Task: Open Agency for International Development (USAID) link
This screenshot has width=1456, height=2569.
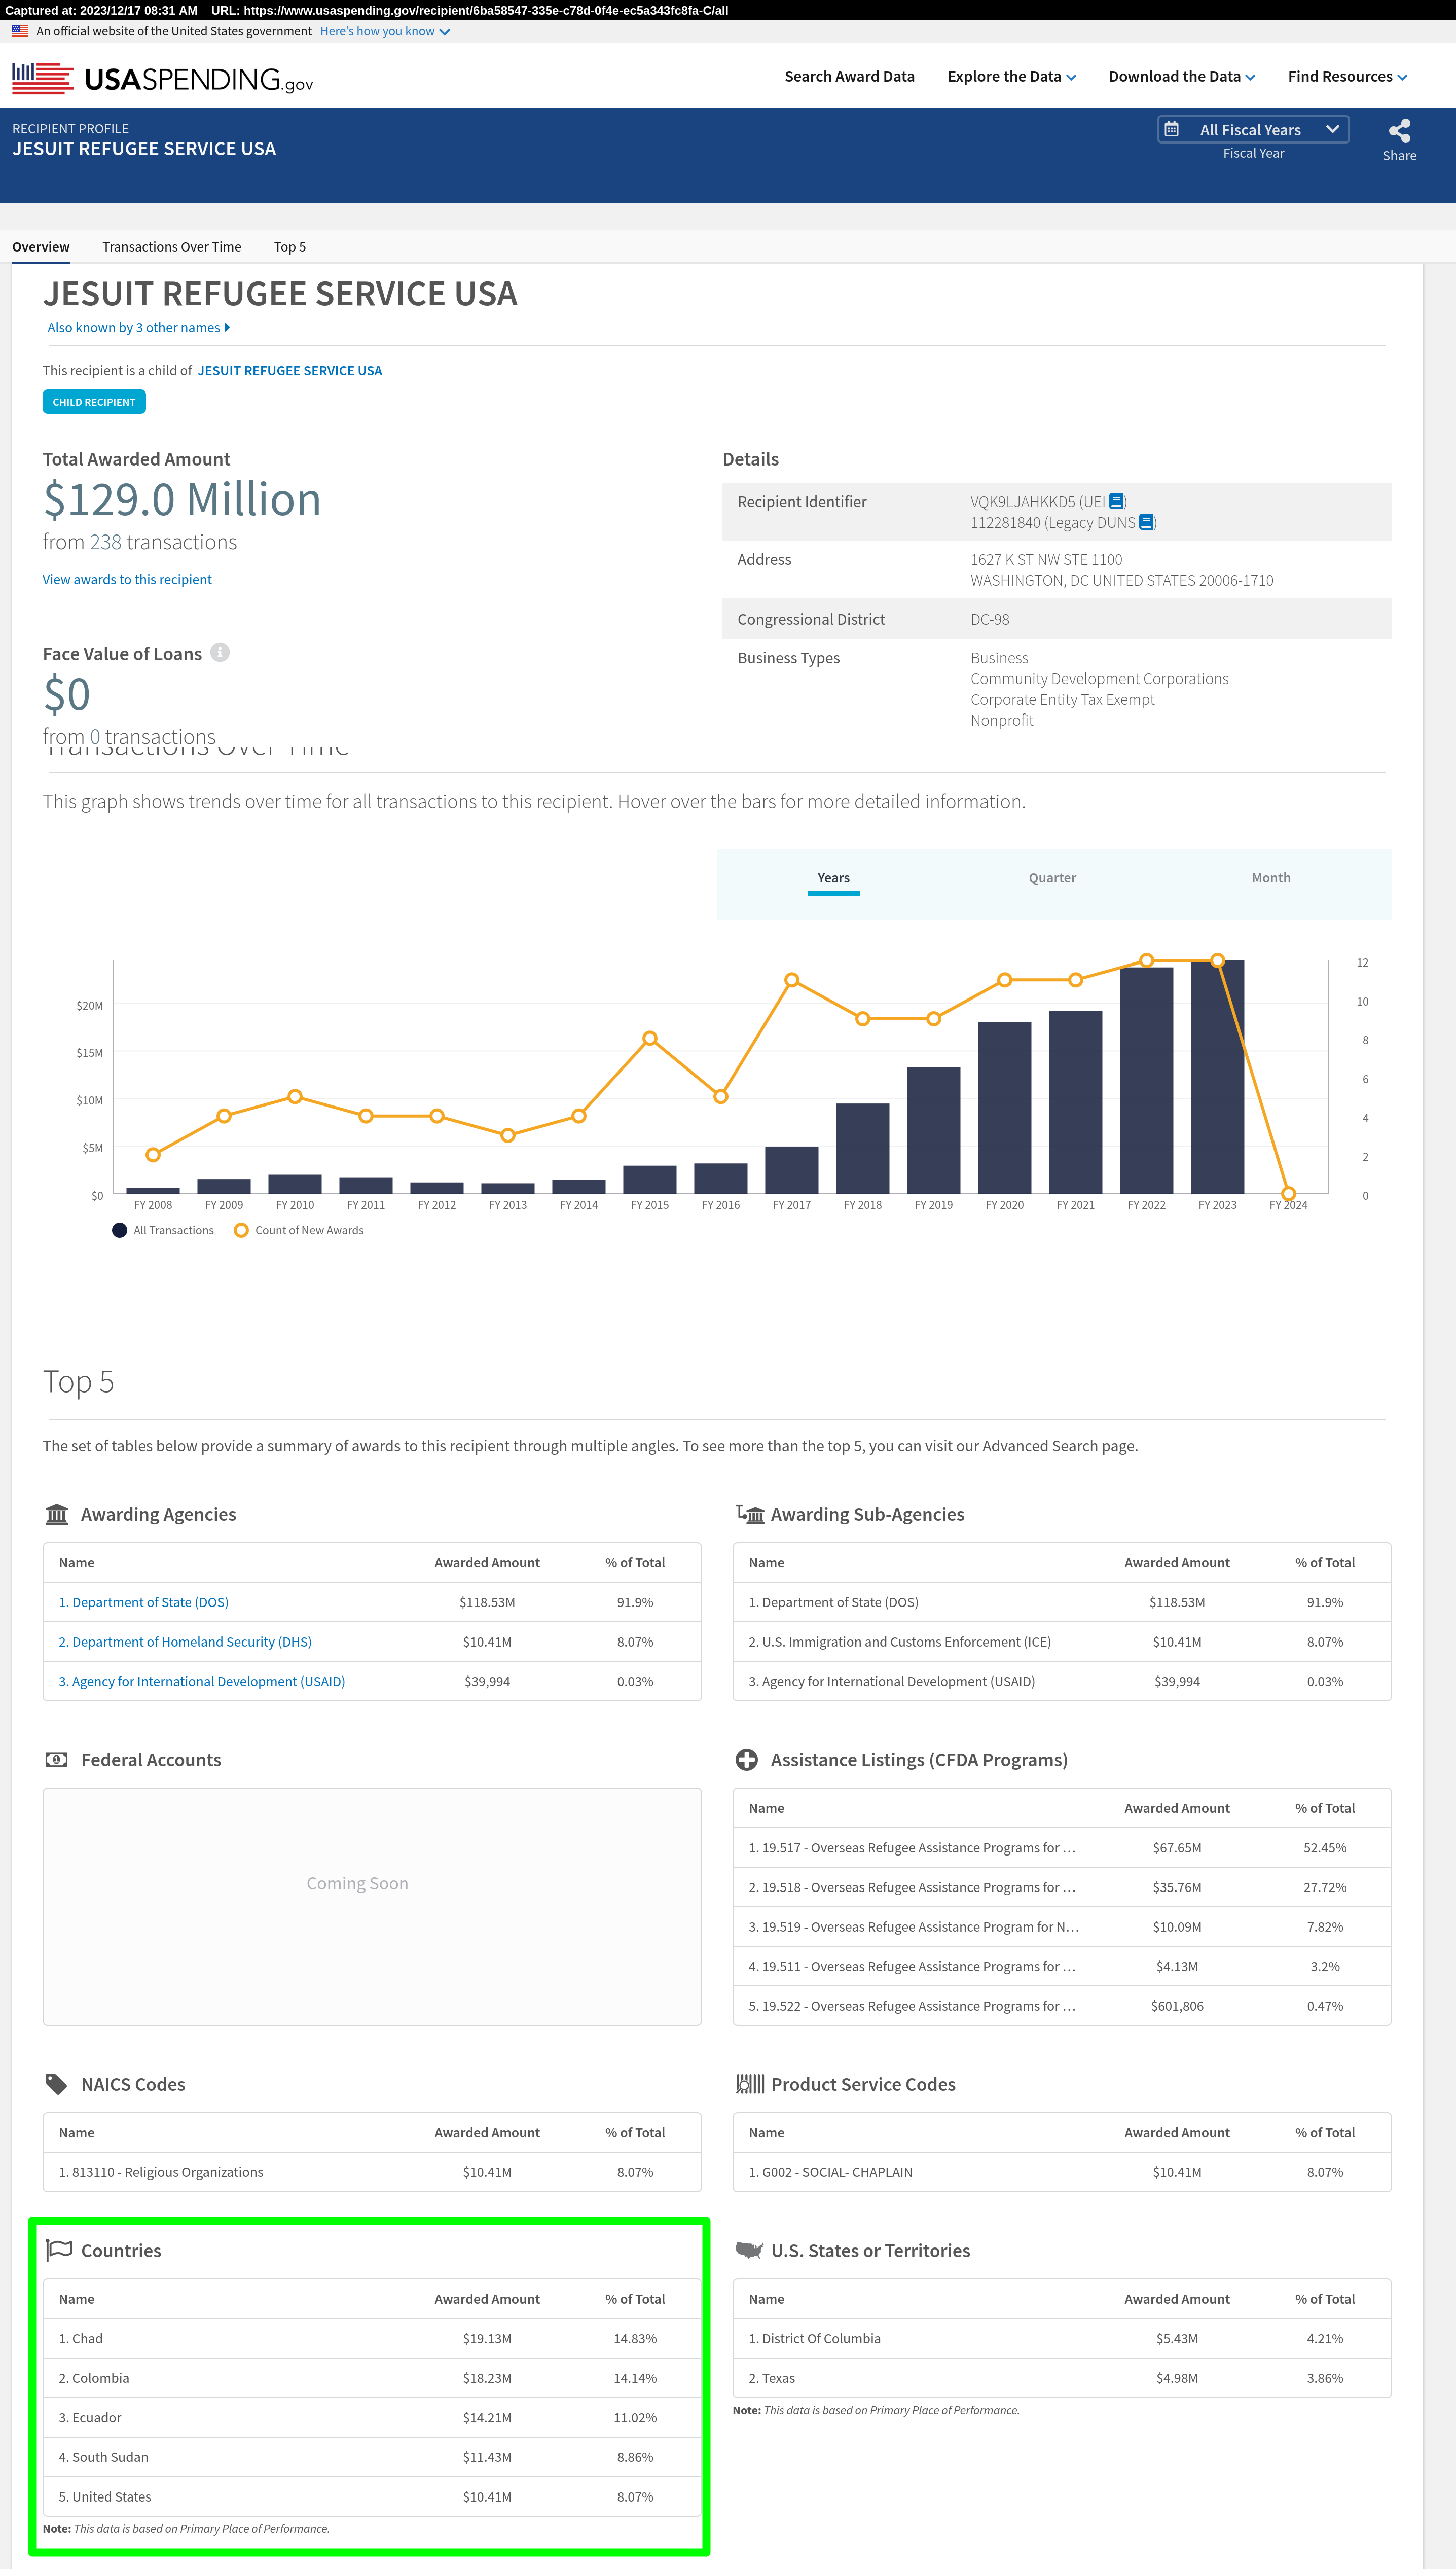Action: pyautogui.click(x=201, y=1681)
